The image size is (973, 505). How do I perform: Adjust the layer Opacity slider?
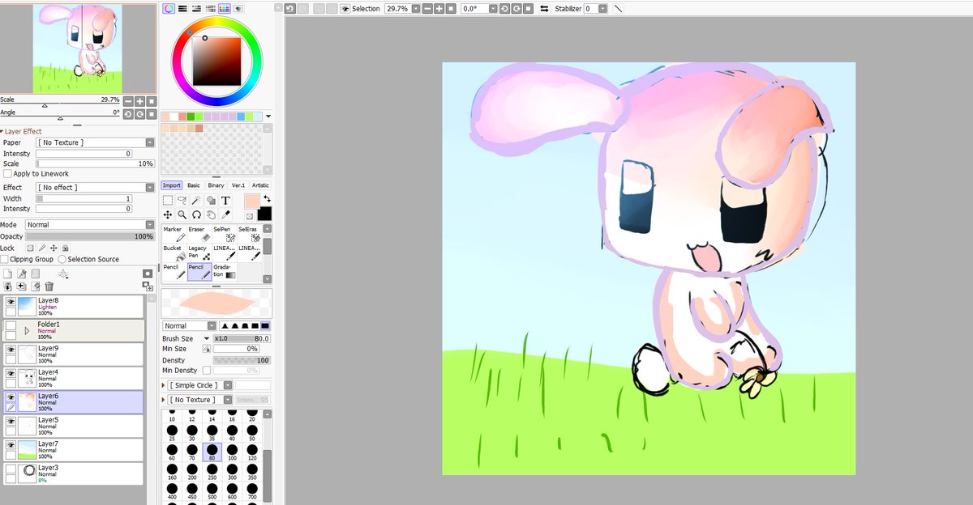click(x=90, y=236)
